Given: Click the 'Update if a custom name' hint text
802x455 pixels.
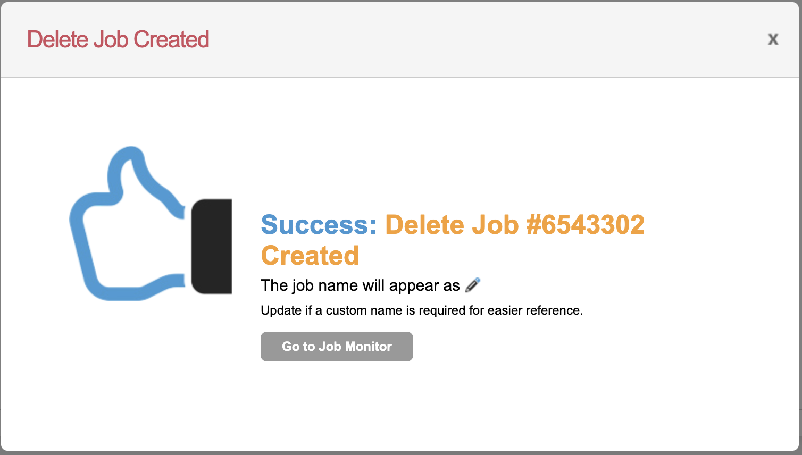Looking at the screenshot, I should (421, 310).
